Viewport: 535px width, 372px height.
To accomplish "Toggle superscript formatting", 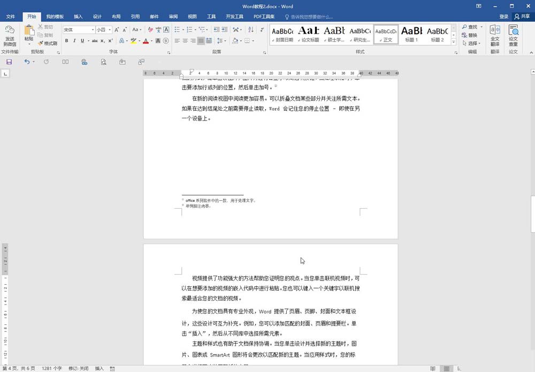I will tap(110, 41).
